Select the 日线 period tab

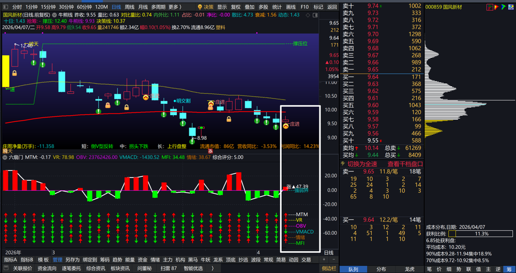pyautogui.click(x=116, y=7)
